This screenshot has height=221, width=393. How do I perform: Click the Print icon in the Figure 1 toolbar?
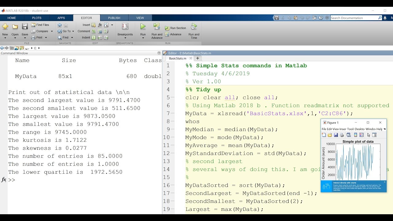coord(342,135)
